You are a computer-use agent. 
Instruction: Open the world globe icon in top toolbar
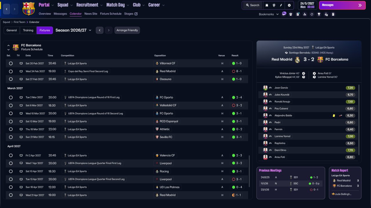[274, 5]
